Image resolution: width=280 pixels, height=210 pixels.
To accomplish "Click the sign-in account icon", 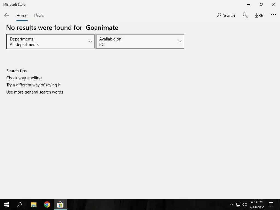I will [x=245, y=15].
